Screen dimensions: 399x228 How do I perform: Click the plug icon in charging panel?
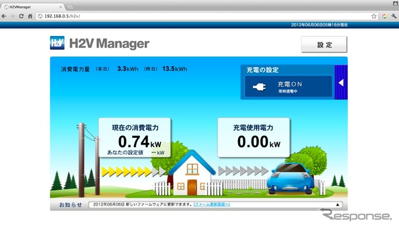[259, 87]
